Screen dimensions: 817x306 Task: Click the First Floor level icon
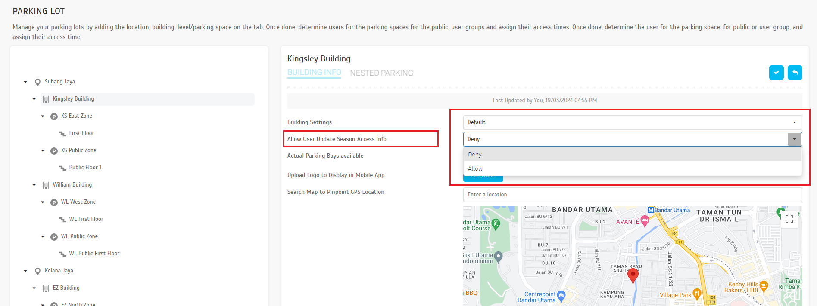pos(62,134)
